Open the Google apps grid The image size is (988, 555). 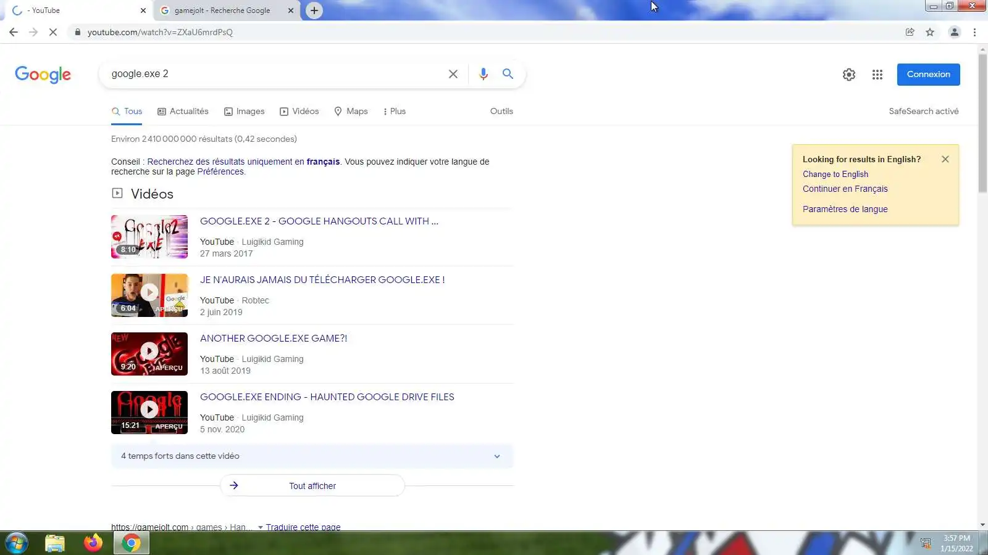(877, 75)
